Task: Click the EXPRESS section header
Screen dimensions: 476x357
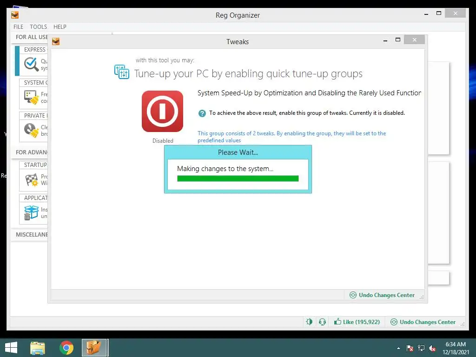Action: coord(34,49)
